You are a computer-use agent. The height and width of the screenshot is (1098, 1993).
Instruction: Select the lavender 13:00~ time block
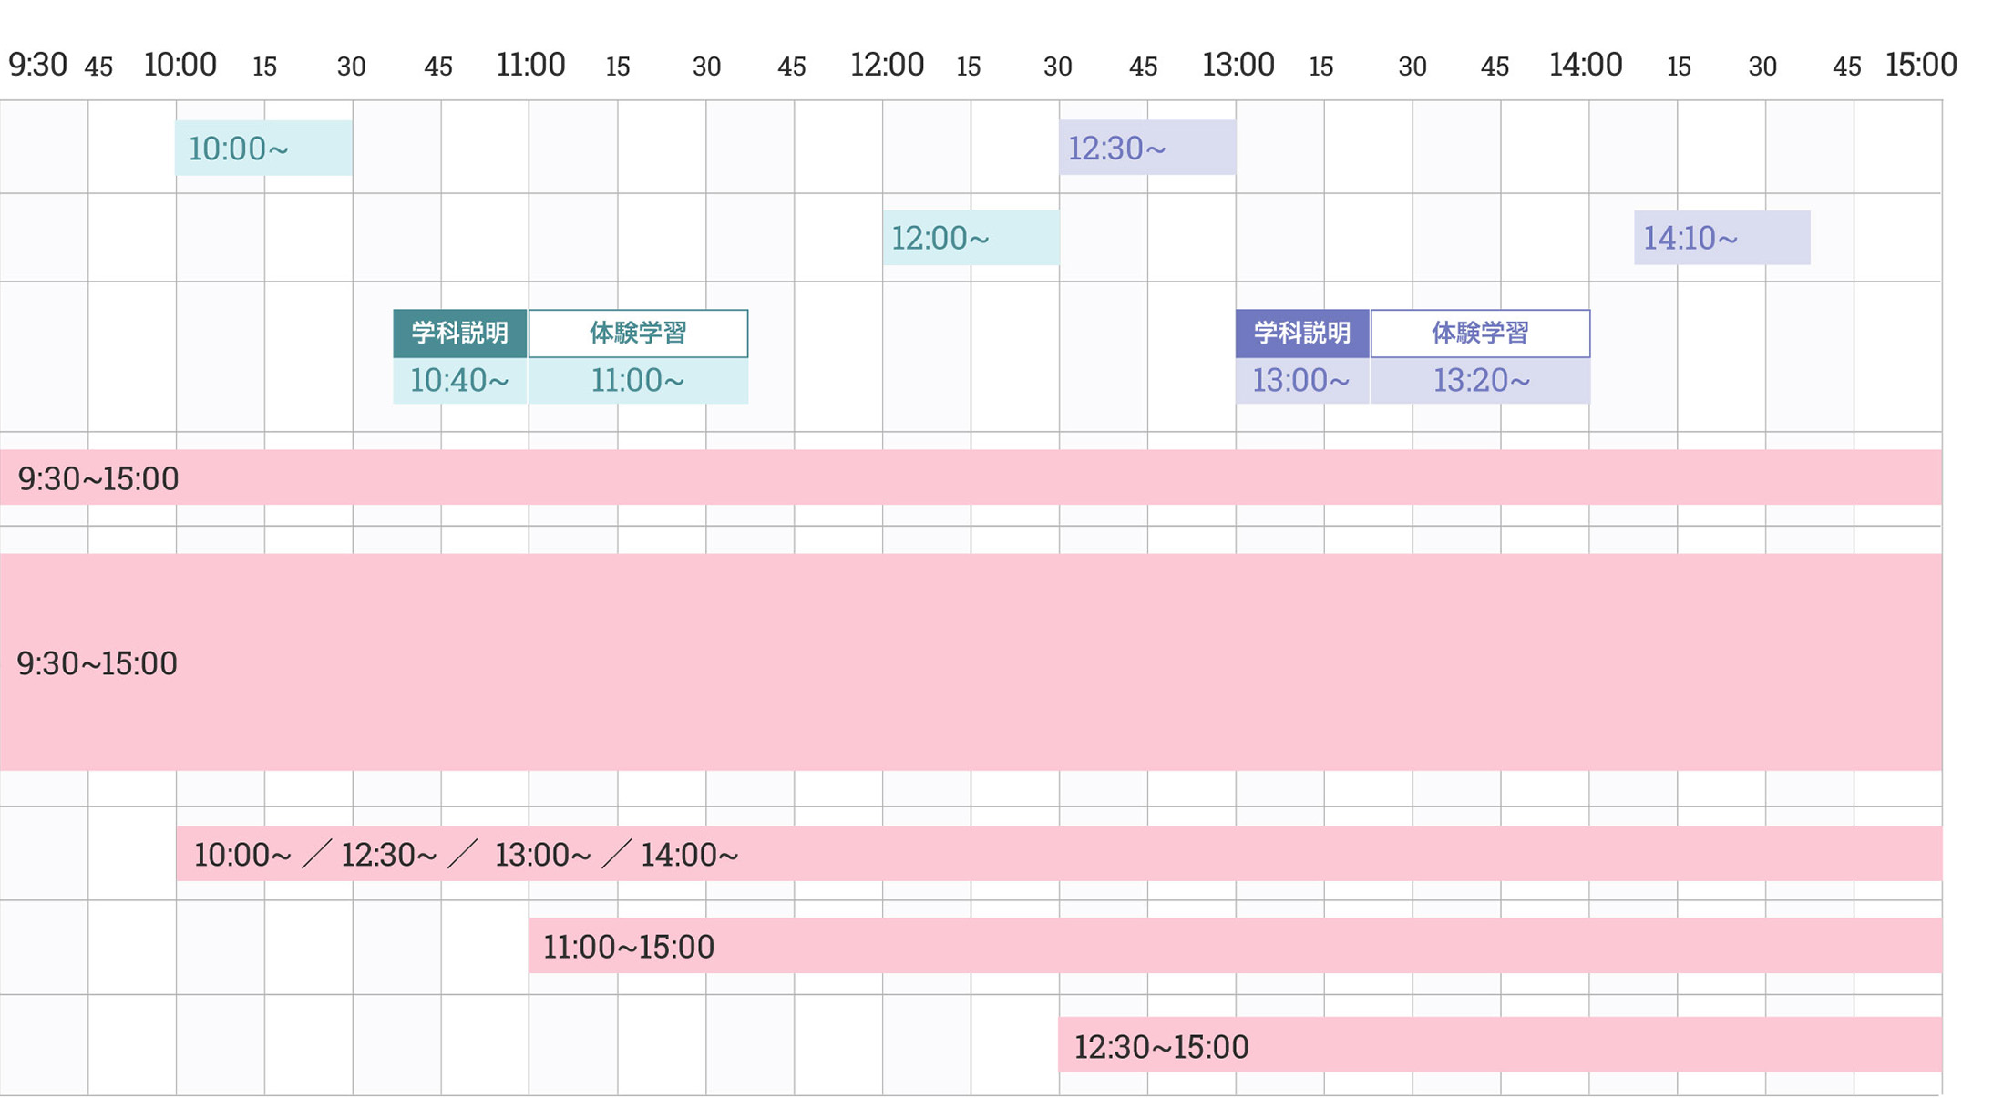(1302, 380)
